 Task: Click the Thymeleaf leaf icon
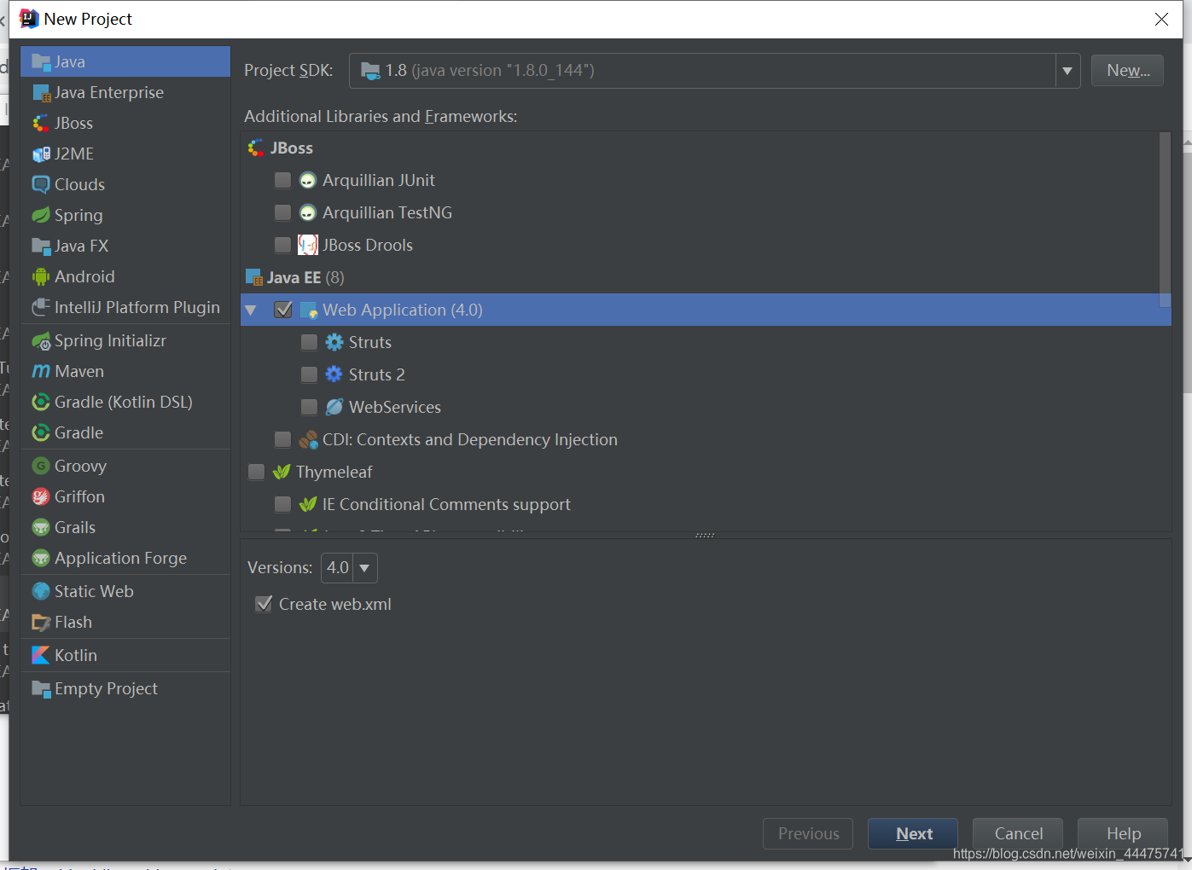[x=282, y=473]
